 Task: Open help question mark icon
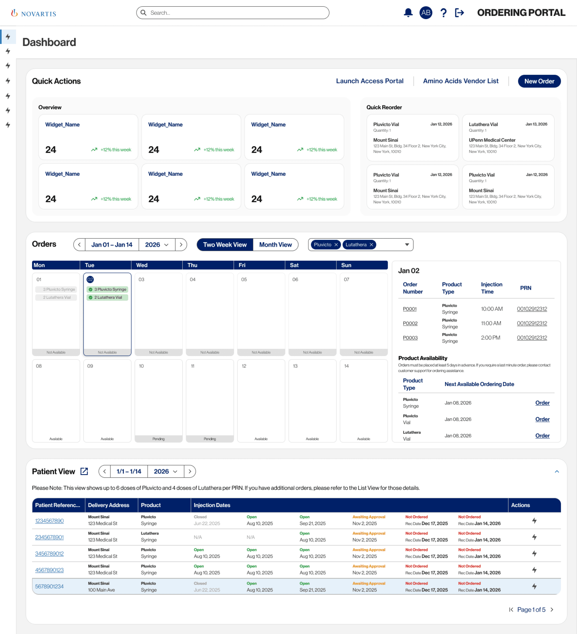point(443,13)
